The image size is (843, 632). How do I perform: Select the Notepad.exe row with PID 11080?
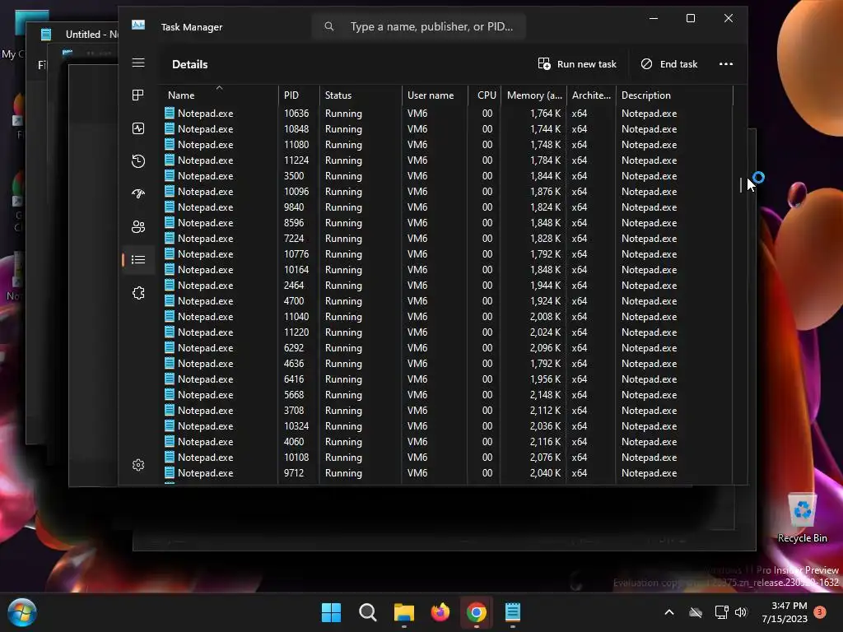[447, 145]
